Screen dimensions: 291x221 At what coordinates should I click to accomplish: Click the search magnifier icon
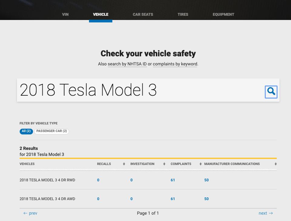point(271,92)
